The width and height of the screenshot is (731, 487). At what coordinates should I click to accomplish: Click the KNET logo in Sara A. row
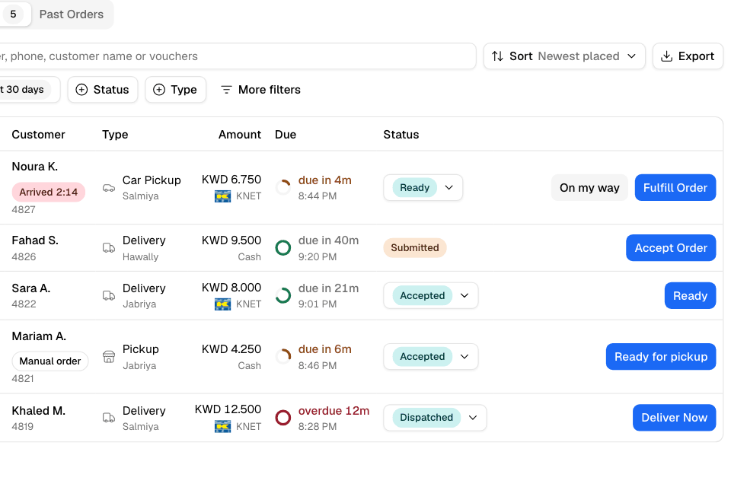pos(223,304)
